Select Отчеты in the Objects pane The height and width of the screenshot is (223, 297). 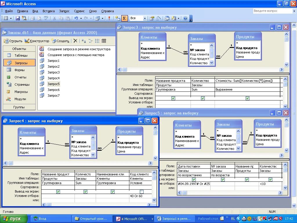coord(19,77)
